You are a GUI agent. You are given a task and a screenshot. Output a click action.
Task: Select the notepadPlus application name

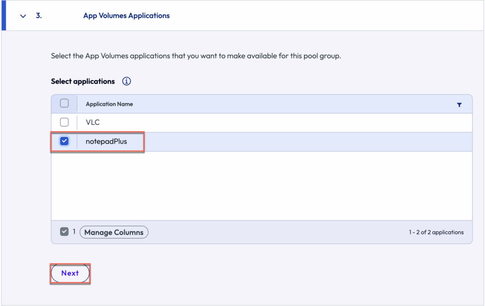(x=106, y=141)
